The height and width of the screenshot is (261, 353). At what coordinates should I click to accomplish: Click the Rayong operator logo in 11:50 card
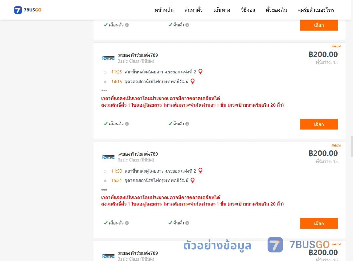coord(108,157)
